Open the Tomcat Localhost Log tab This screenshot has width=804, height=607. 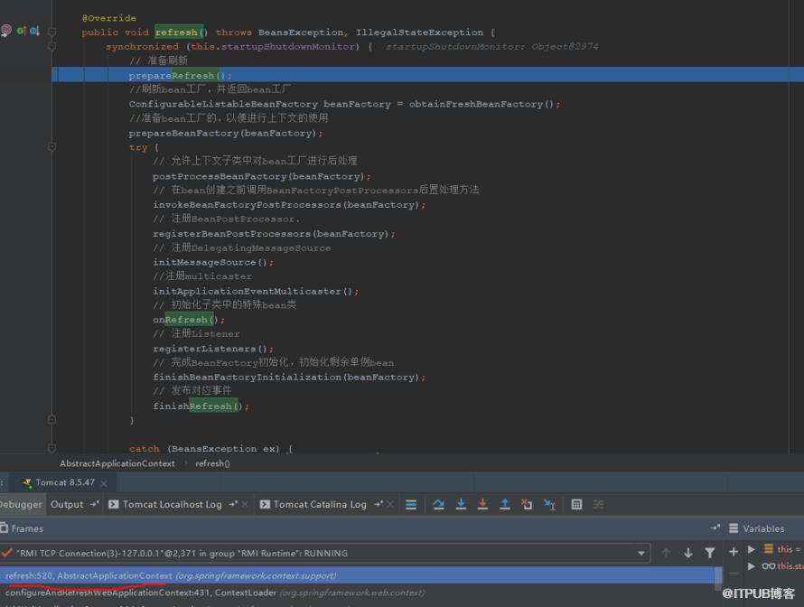173,504
